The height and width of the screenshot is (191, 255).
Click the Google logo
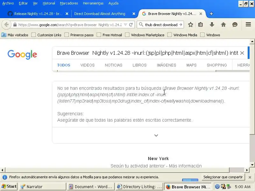pyautogui.click(x=22, y=54)
